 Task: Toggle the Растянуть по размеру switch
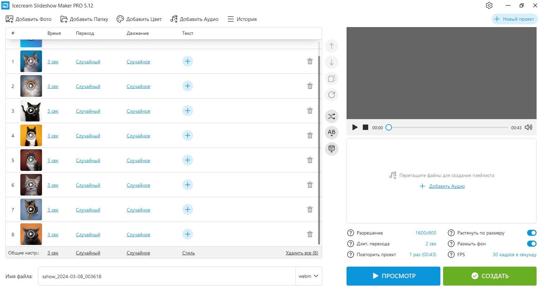point(531,233)
